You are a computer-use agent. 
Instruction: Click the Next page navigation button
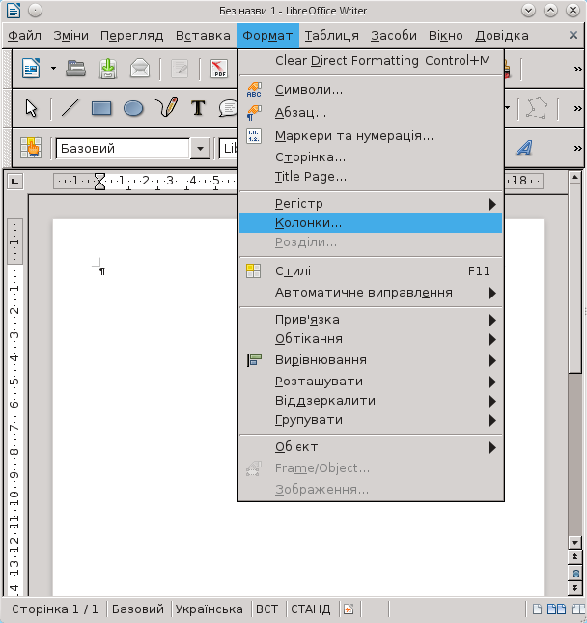point(574,587)
